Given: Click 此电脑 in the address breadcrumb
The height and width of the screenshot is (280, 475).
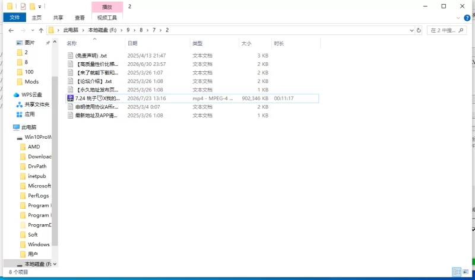Looking at the screenshot, I should click(x=71, y=30).
